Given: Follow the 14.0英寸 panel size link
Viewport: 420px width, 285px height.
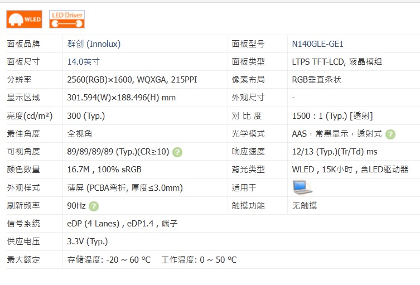Looking at the screenshot, I should click(x=83, y=61).
